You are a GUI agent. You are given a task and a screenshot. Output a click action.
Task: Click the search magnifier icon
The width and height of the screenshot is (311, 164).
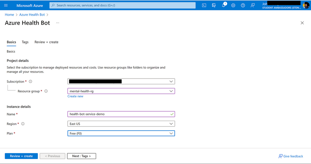[53, 5]
